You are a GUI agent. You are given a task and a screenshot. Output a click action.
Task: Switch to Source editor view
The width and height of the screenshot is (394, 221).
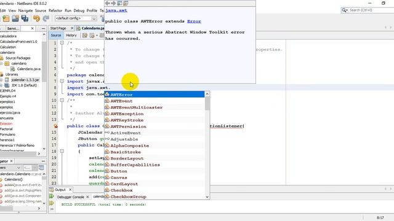point(56,36)
